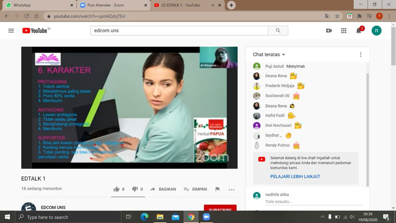Go to YouTube home via logo
The height and width of the screenshot is (223, 396).
point(35,30)
